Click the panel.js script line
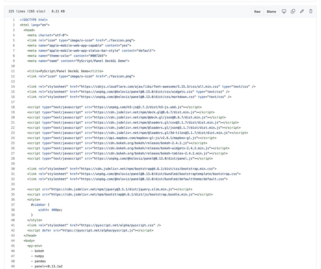The image size is (321, 269). click(120, 158)
